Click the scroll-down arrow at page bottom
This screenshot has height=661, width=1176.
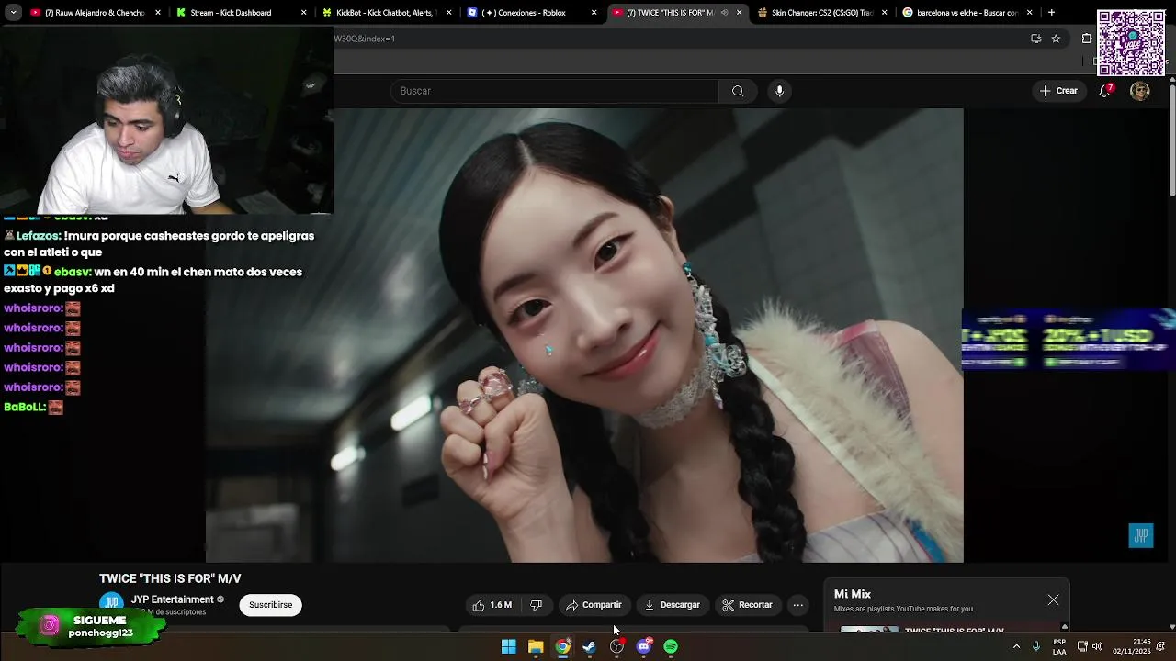[x=1171, y=627]
